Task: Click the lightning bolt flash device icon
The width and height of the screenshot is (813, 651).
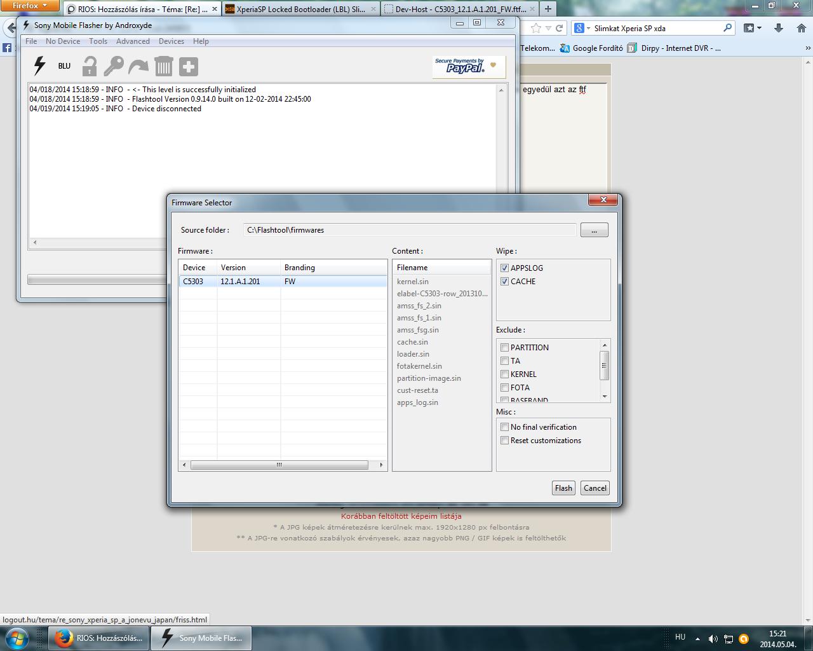Action: click(x=39, y=66)
